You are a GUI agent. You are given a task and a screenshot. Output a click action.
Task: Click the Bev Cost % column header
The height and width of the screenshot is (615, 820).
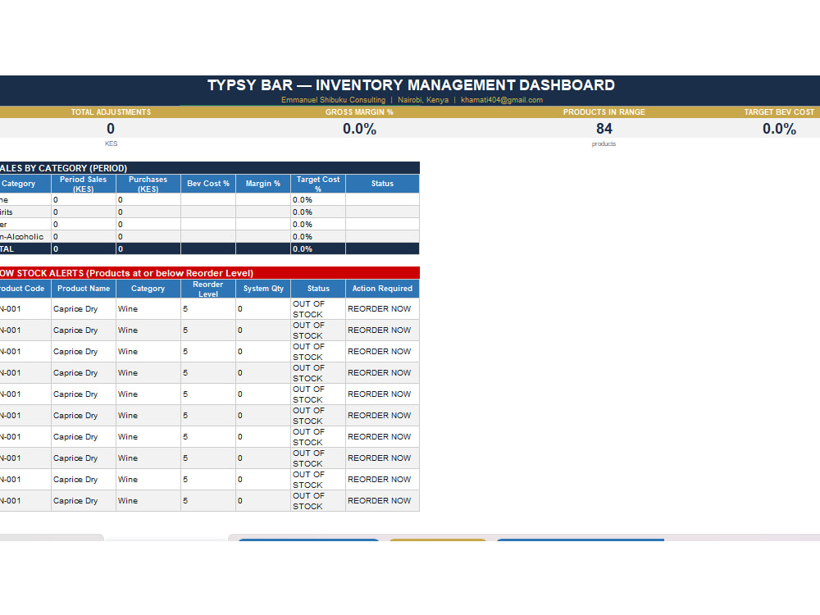pyautogui.click(x=208, y=184)
